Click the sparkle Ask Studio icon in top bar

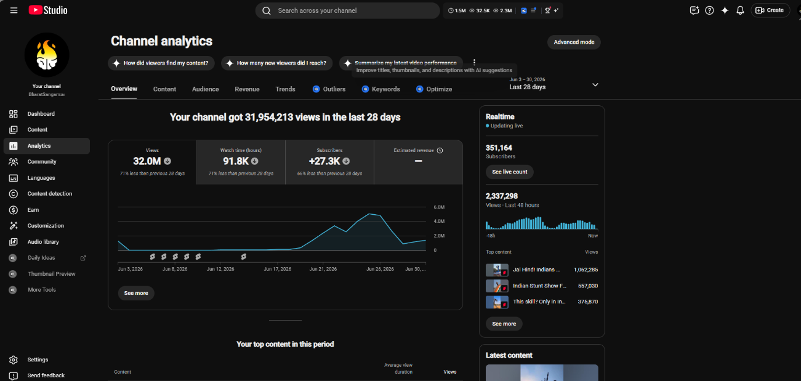tap(725, 10)
